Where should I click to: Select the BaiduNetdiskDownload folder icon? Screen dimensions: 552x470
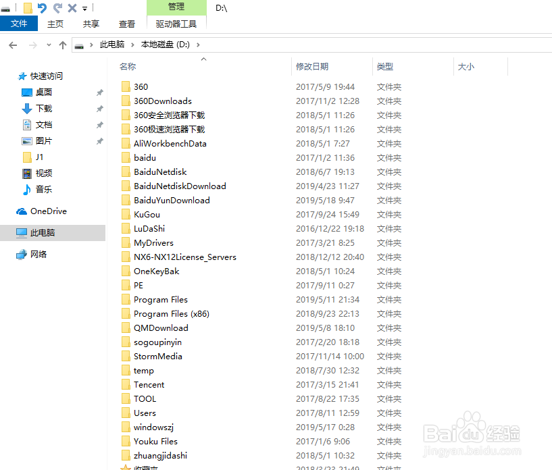point(126,186)
